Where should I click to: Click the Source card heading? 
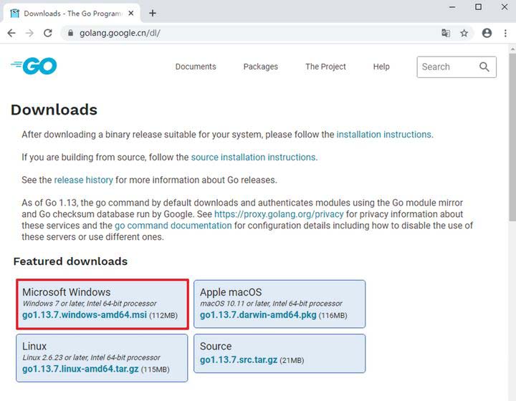click(x=216, y=346)
